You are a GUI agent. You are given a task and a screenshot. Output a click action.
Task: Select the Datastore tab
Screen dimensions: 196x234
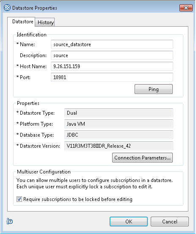23,22
